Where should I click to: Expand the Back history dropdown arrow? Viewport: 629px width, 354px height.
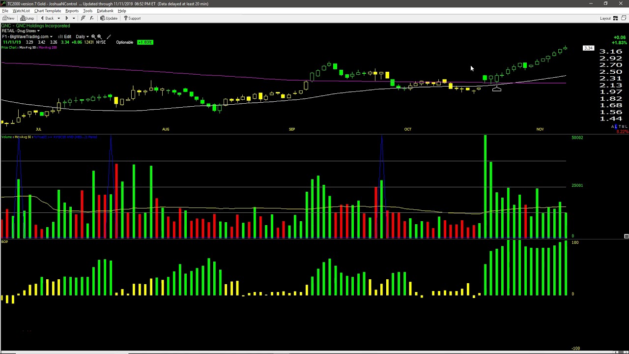pyautogui.click(x=58, y=18)
